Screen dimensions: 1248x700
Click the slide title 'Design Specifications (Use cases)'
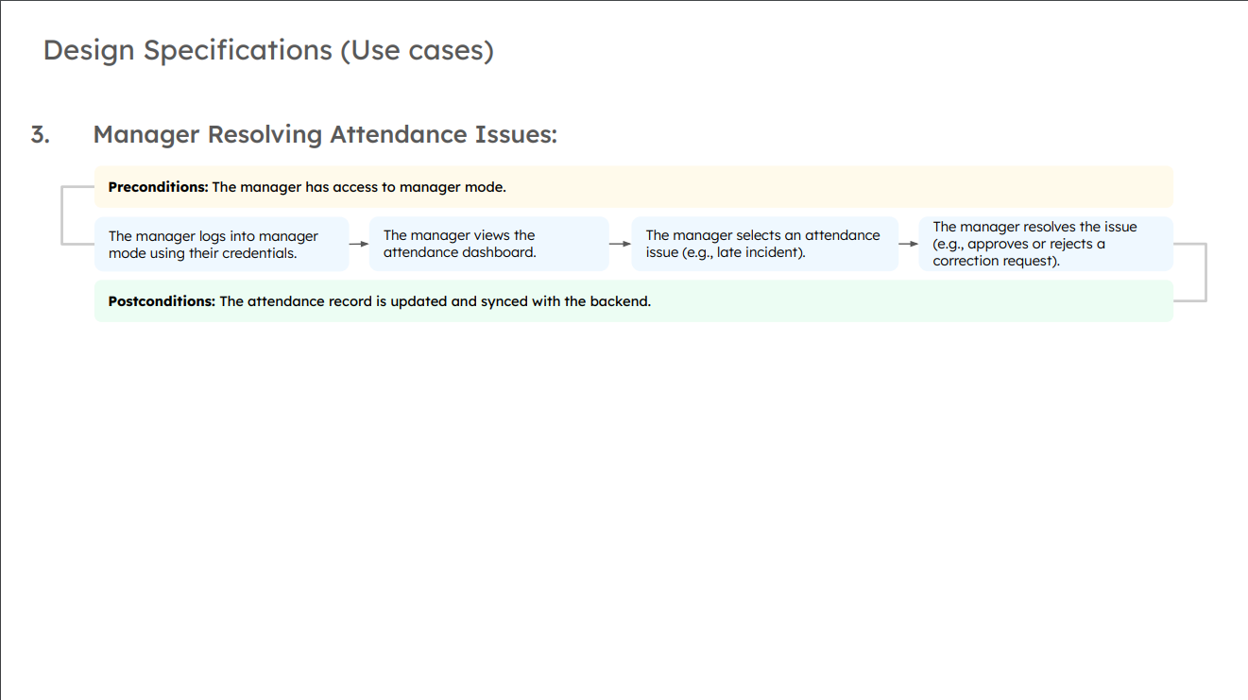268,50
